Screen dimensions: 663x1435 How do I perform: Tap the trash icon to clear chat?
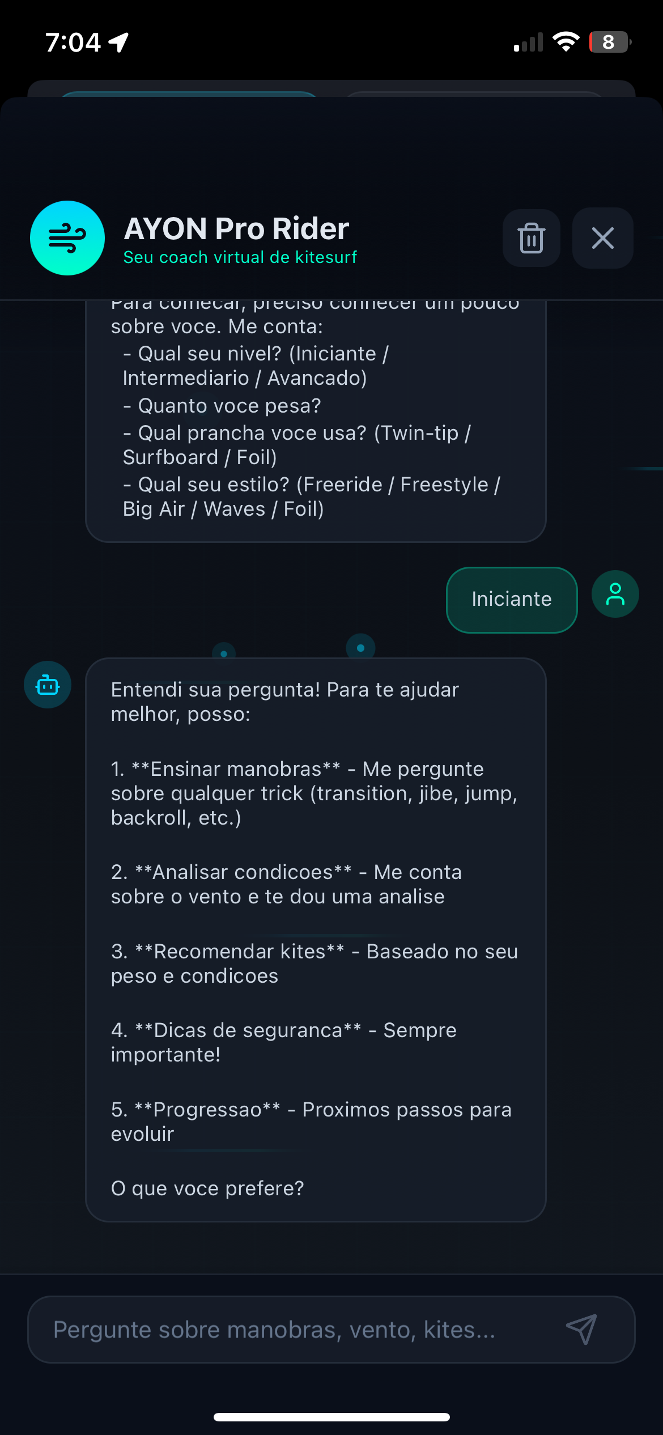(x=531, y=238)
